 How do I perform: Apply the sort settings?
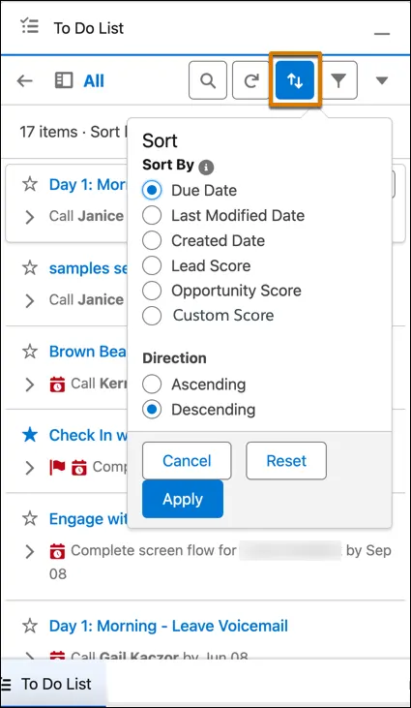[x=183, y=499]
